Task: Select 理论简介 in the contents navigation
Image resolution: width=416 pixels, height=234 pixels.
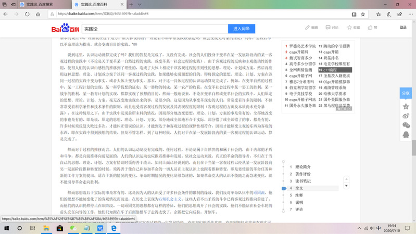Action: coord(302,166)
